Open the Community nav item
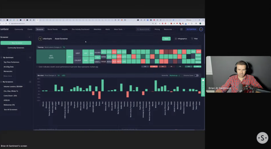This screenshot has height=149, width=271. pyautogui.click(x=19, y=29)
